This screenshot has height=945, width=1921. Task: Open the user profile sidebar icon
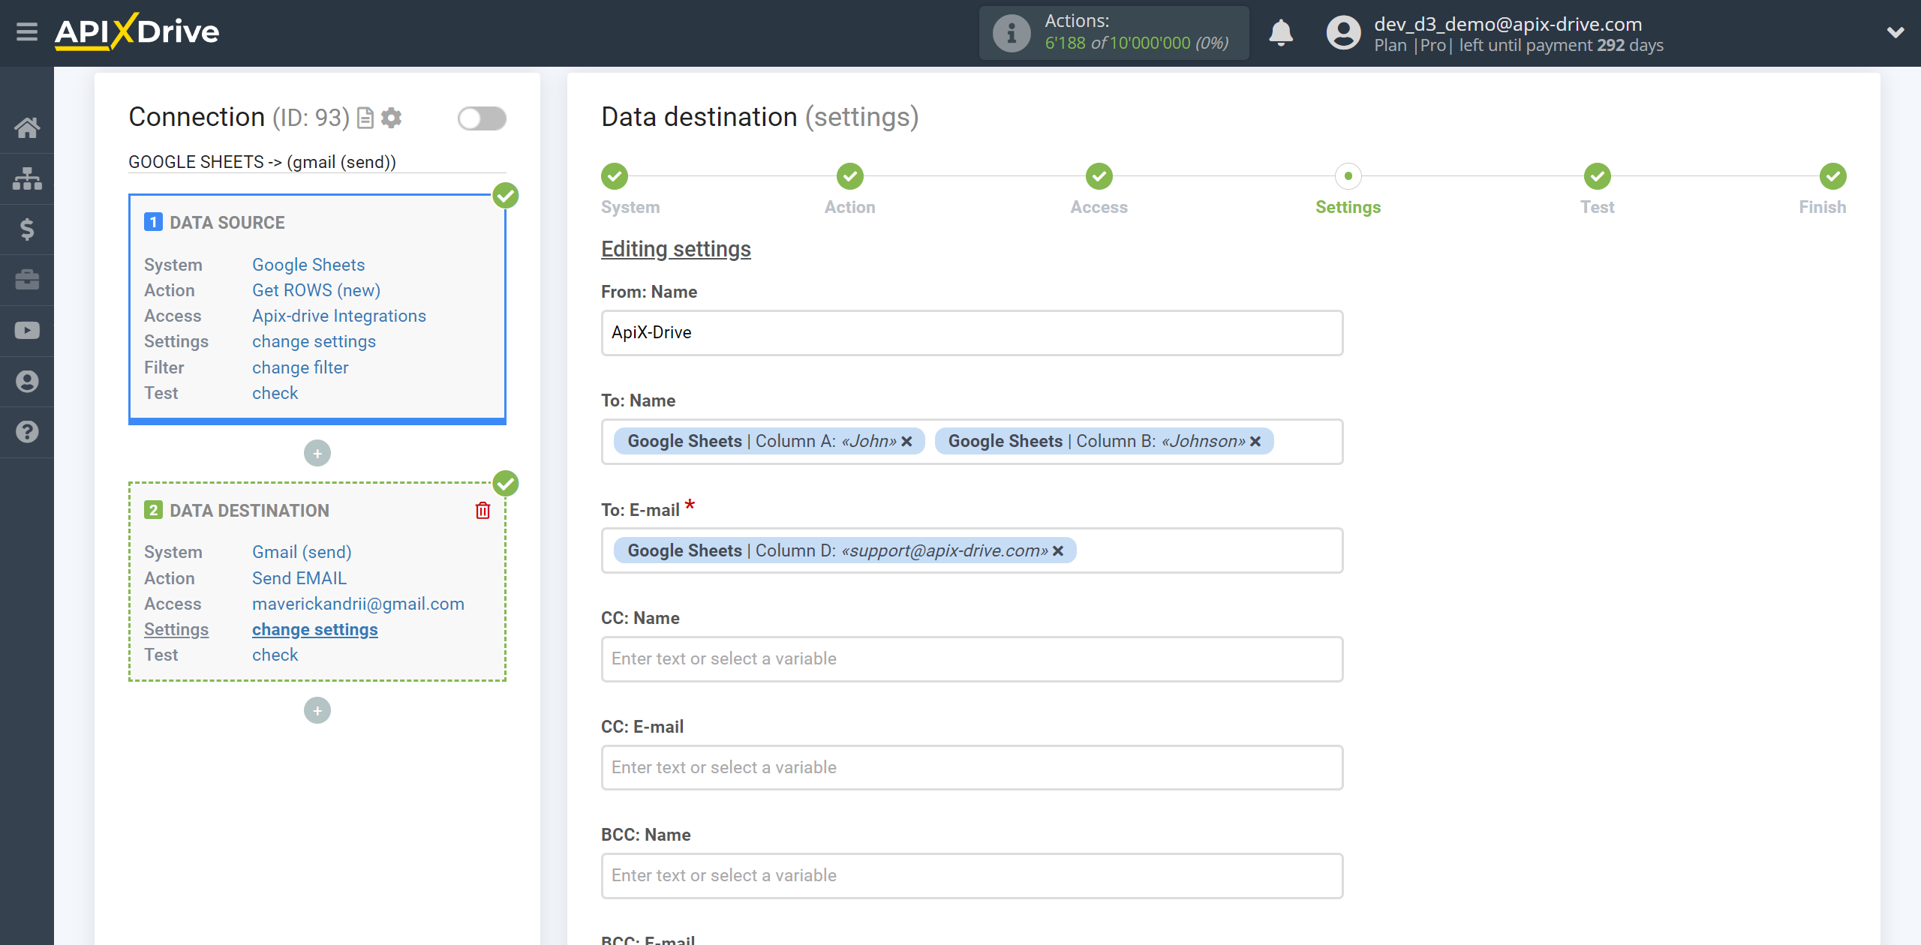(27, 381)
